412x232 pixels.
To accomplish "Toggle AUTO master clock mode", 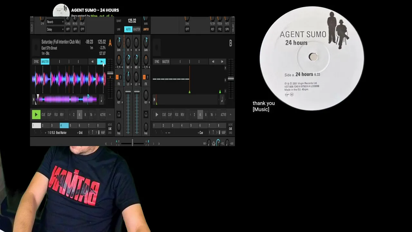I will [x=128, y=29].
